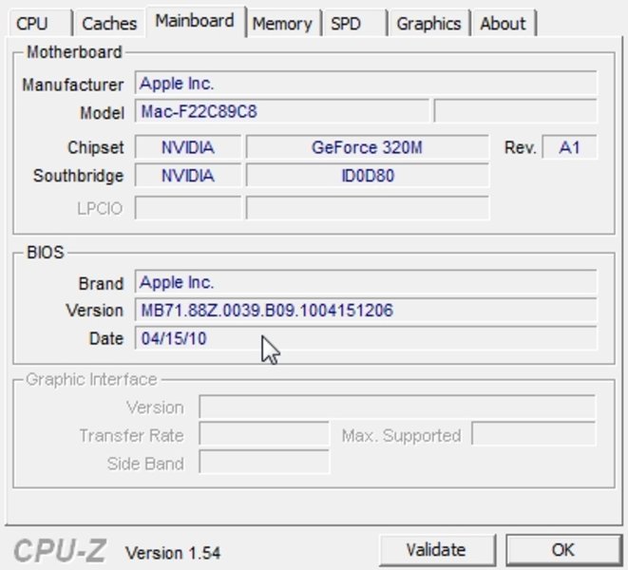Click the LPCIO label
This screenshot has height=570, width=628.
(x=100, y=208)
